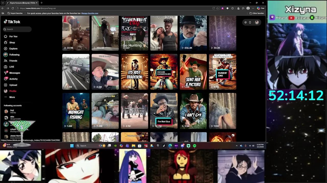The width and height of the screenshot is (327, 183).
Task: Open the purple video with 30.2K views
Action: pos(223,33)
